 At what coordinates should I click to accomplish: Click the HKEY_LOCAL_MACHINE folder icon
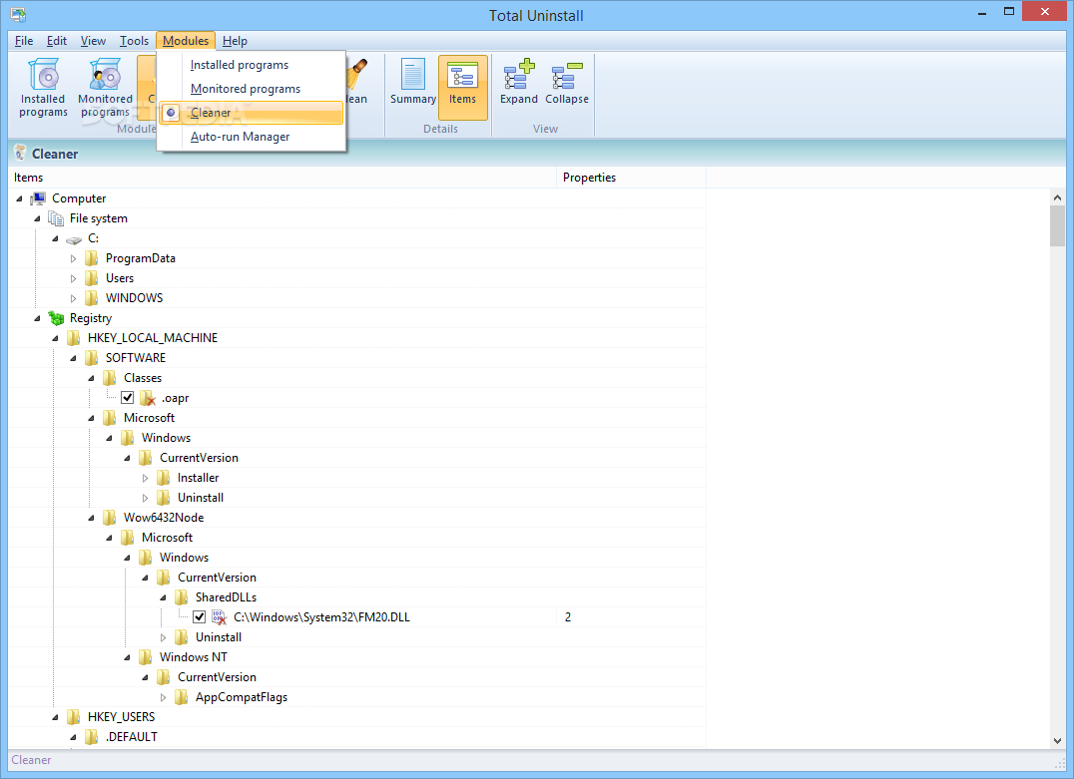click(73, 338)
